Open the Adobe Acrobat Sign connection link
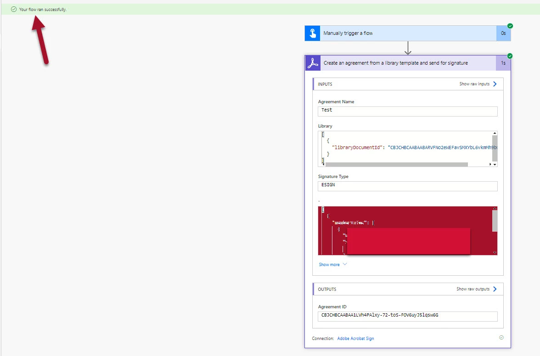Screen dimensions: 540x356 point(355,339)
